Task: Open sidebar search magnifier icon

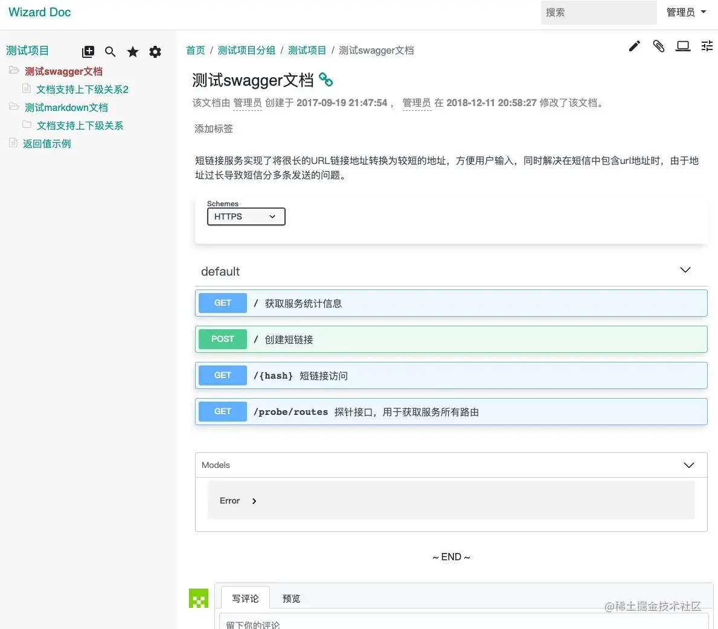Action: click(x=110, y=52)
